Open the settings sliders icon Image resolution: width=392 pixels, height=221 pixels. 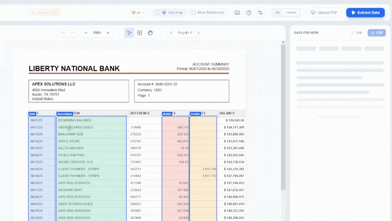click(x=260, y=13)
